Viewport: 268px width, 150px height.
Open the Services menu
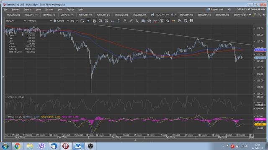49,10
